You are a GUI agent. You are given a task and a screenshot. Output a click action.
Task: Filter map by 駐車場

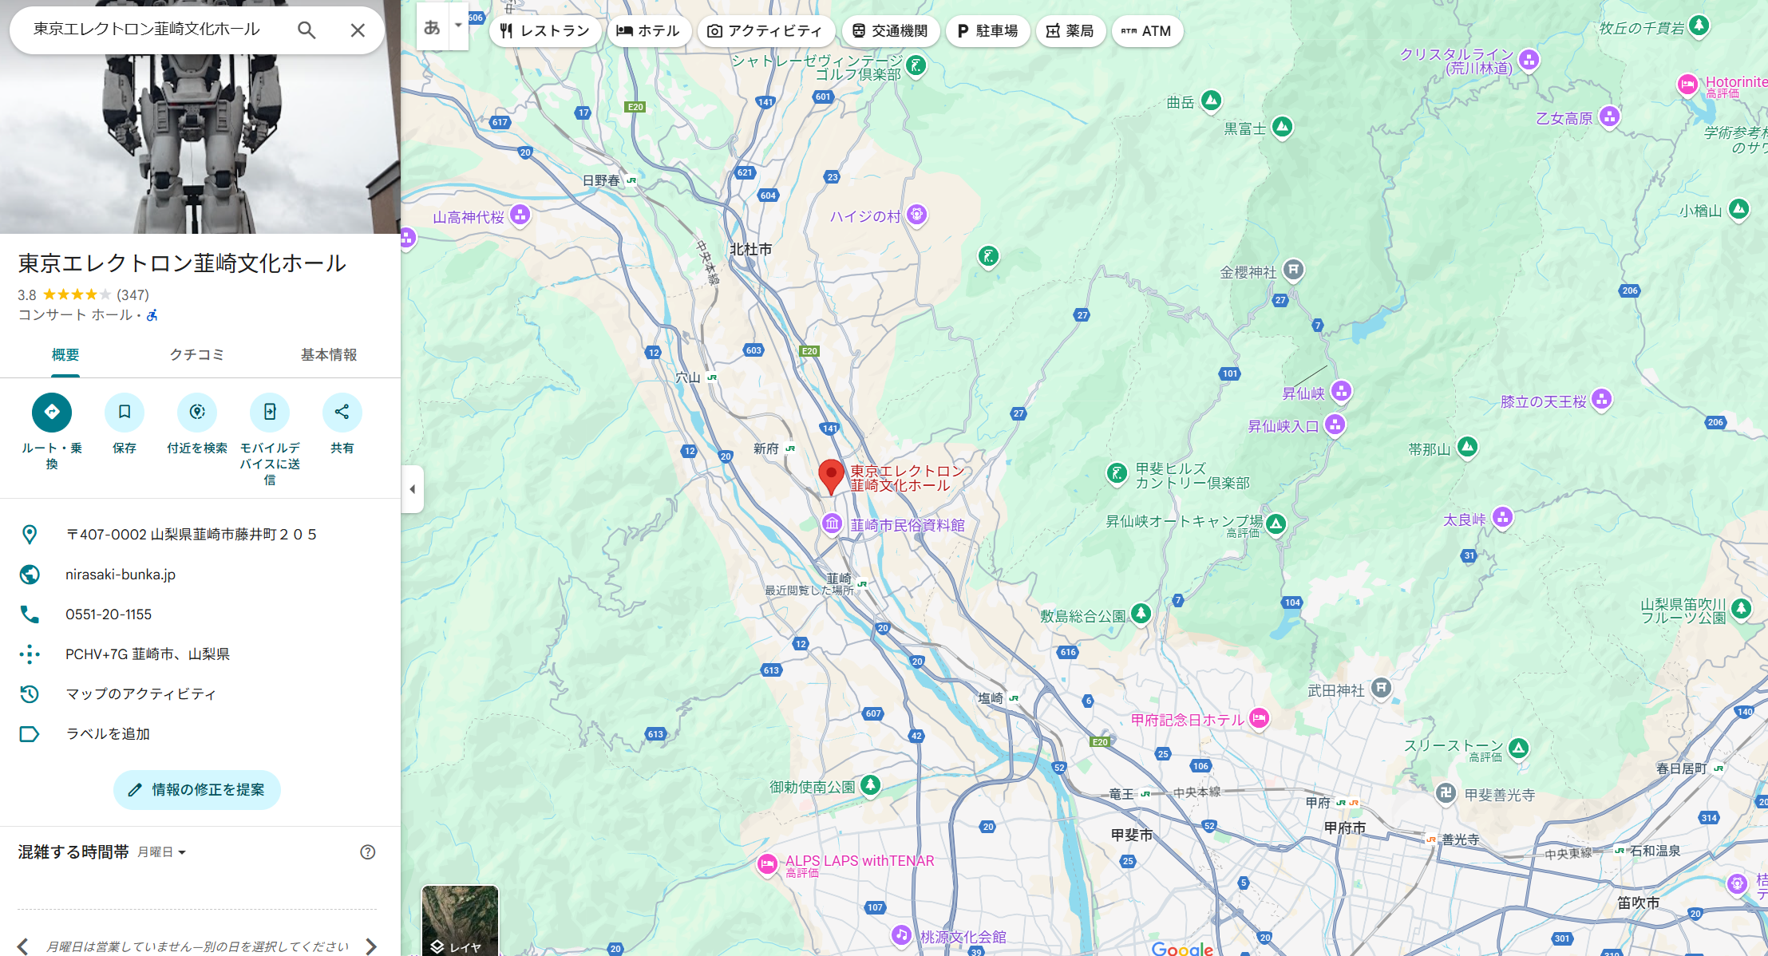[x=987, y=31]
